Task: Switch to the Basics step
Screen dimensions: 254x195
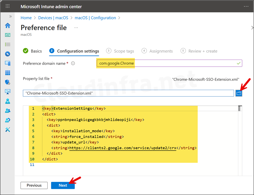Action: (x=32, y=51)
